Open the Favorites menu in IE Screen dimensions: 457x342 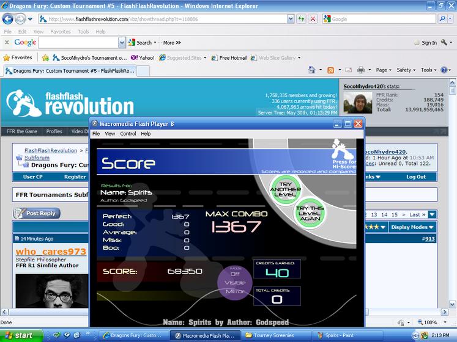point(61,31)
